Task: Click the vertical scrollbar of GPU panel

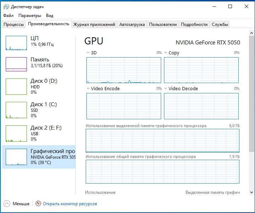Action: (x=251, y=106)
